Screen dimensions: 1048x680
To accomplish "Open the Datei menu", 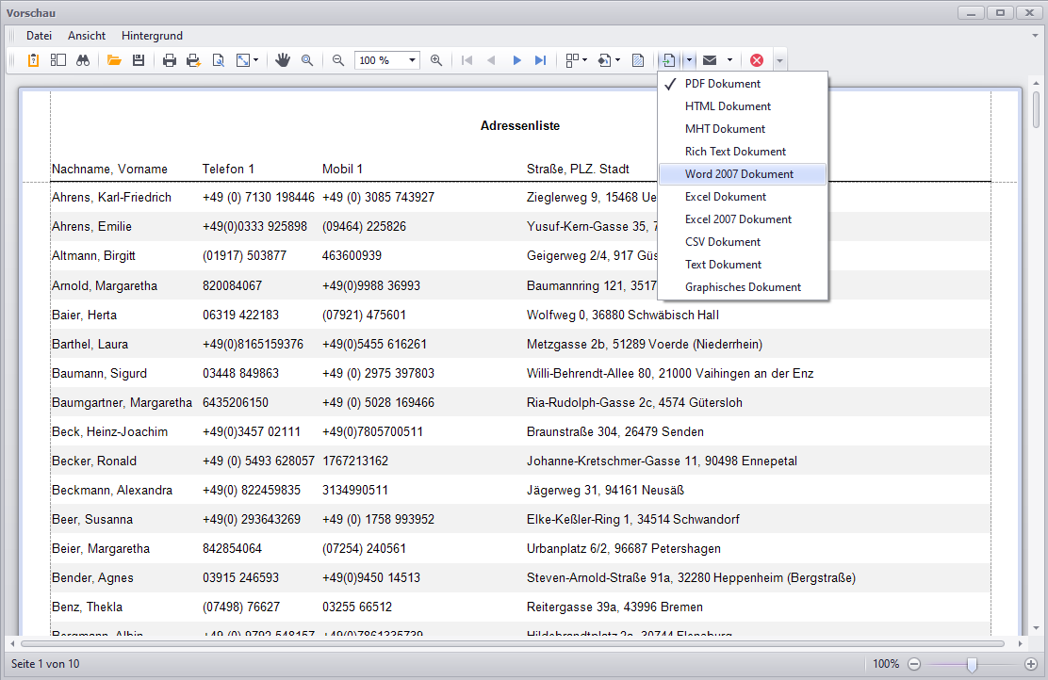I will pyautogui.click(x=39, y=36).
